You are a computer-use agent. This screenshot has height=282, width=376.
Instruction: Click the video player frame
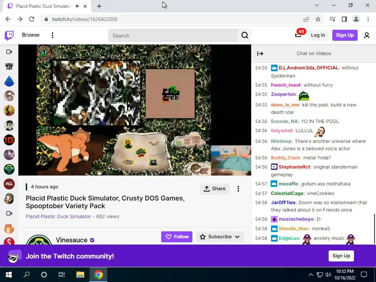[x=135, y=110]
